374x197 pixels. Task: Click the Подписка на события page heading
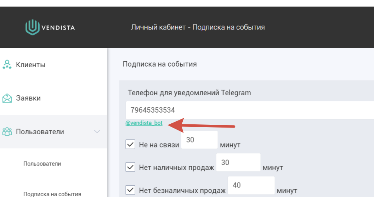[x=160, y=64]
